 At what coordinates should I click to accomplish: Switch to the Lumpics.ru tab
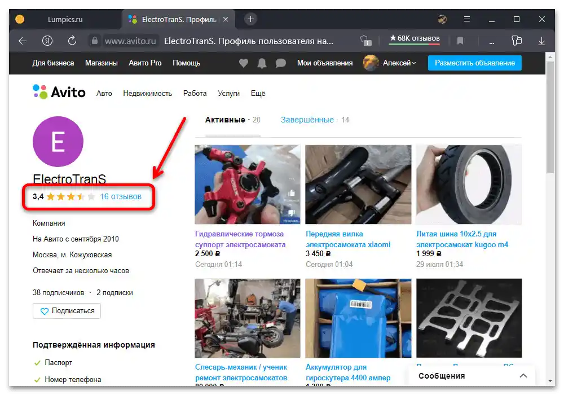tap(65, 19)
